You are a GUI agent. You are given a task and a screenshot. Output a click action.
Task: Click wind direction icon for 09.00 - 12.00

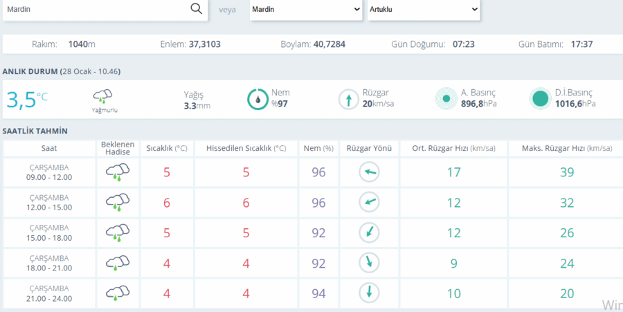tap(369, 172)
